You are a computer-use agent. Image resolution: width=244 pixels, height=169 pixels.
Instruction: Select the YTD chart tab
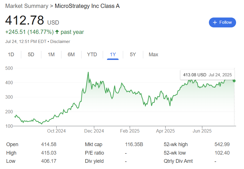click(x=92, y=55)
